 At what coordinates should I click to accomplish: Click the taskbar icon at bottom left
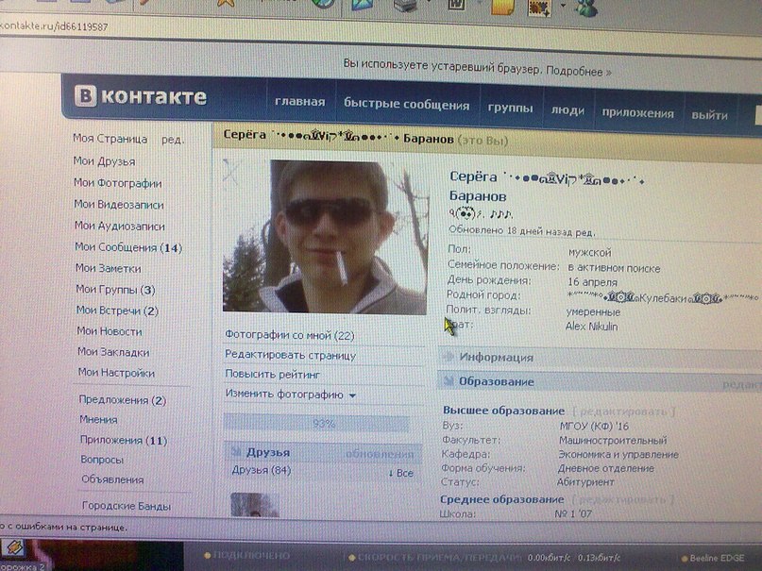tap(13, 549)
